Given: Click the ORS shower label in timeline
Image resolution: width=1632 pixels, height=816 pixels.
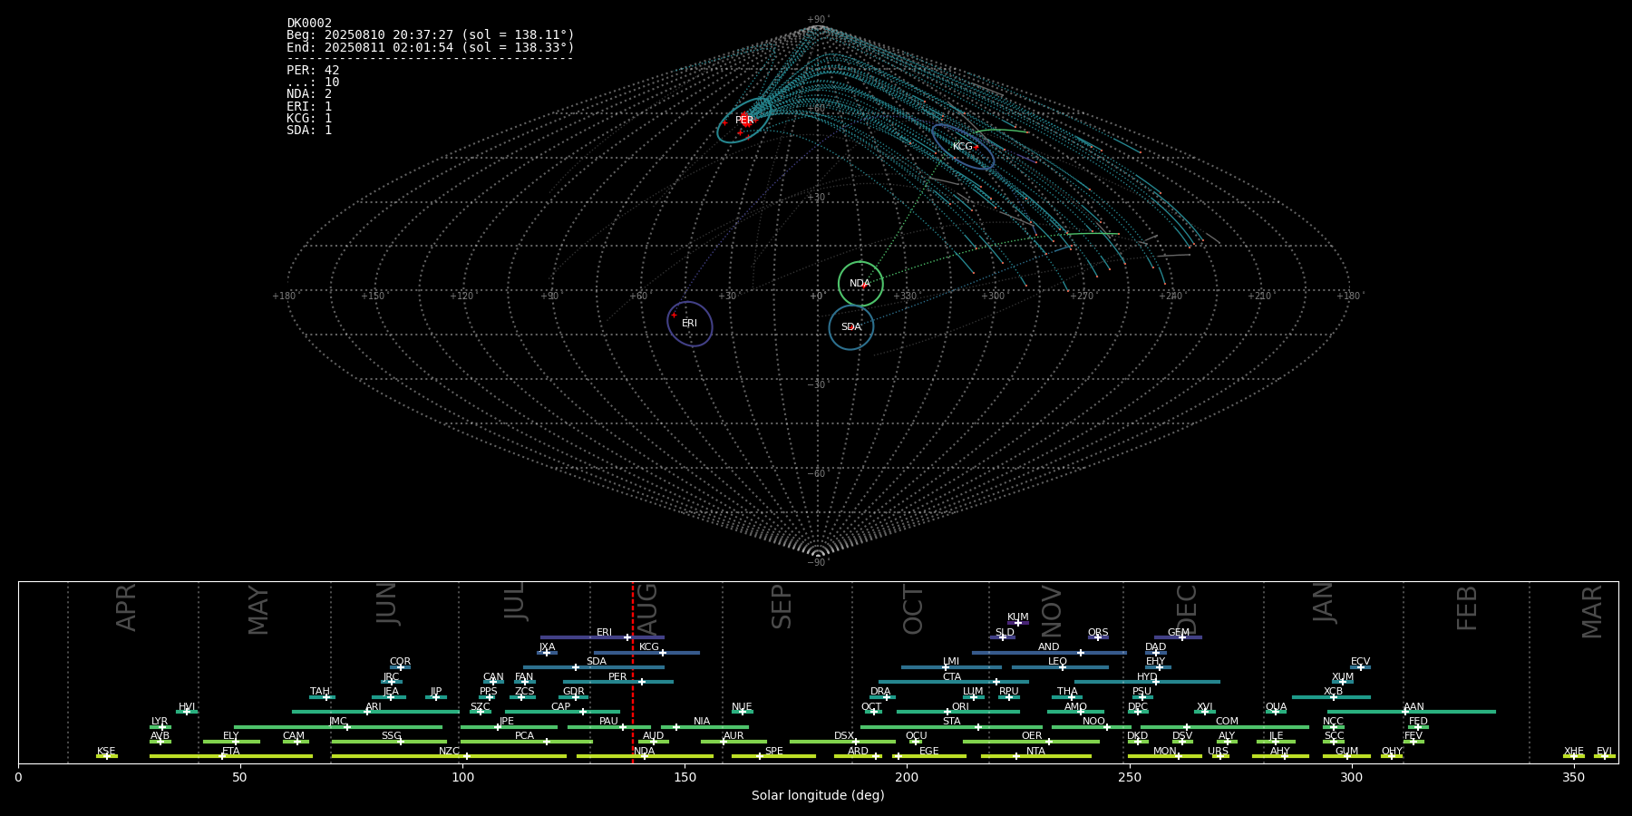Looking at the screenshot, I should click(x=1098, y=633).
